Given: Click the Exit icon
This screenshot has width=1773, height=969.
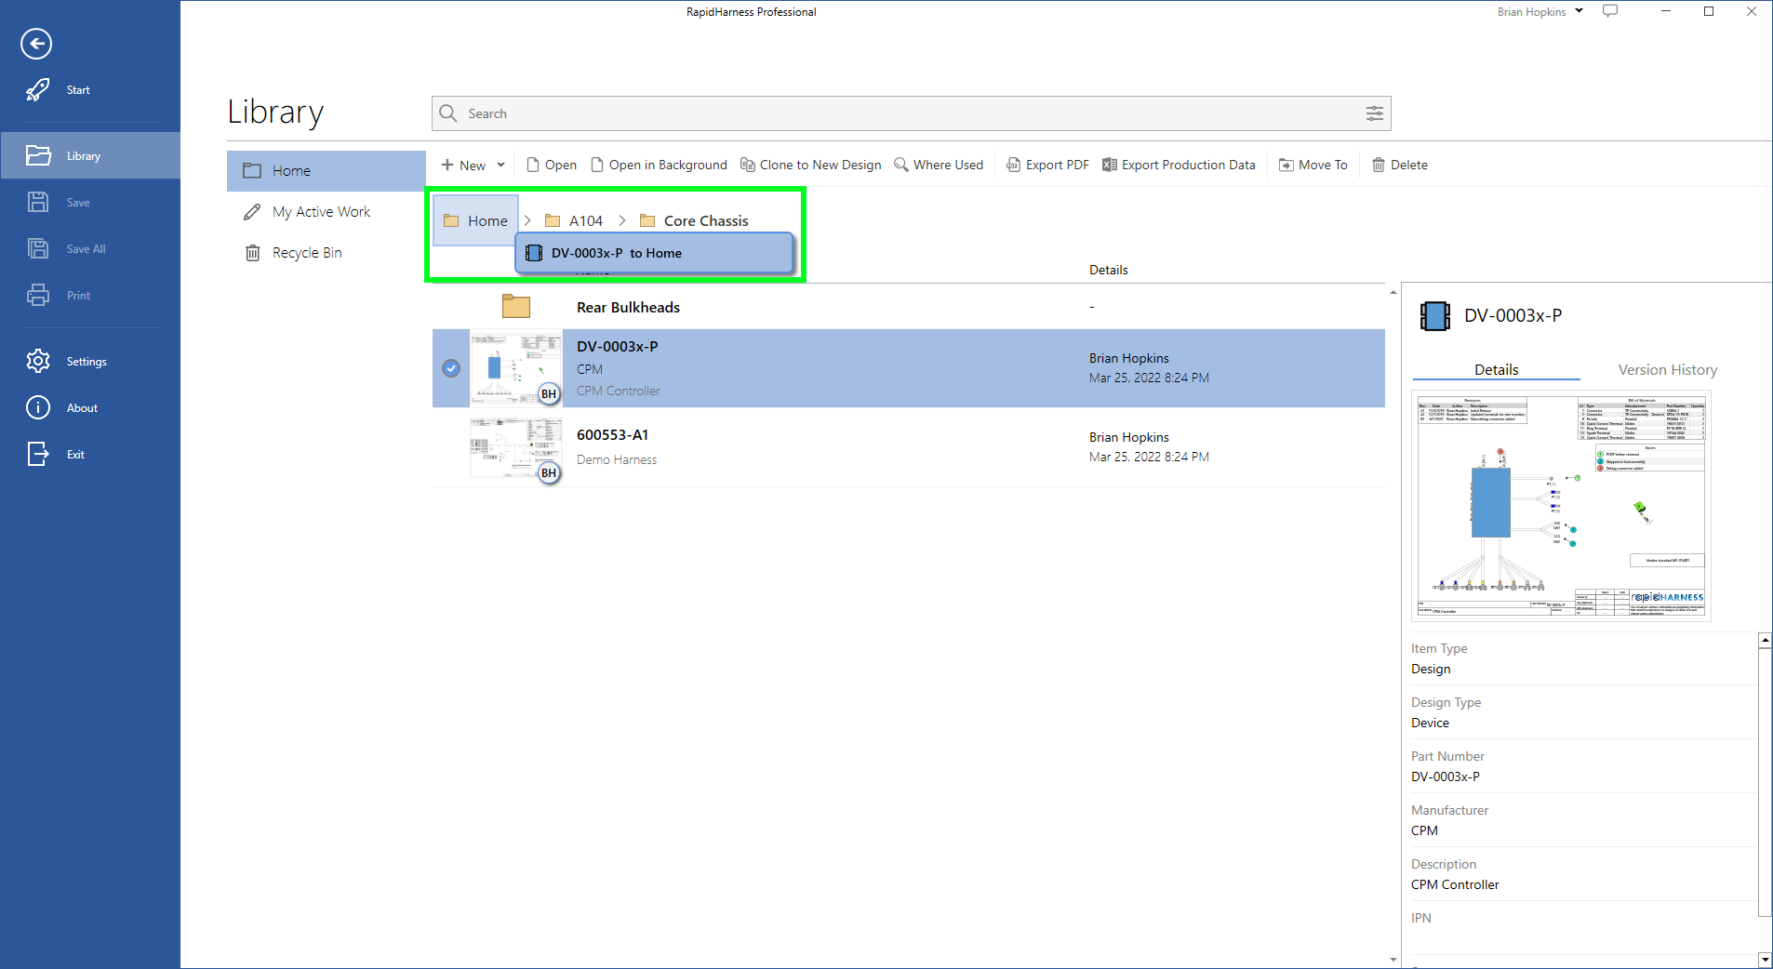Looking at the screenshot, I should tap(38, 454).
